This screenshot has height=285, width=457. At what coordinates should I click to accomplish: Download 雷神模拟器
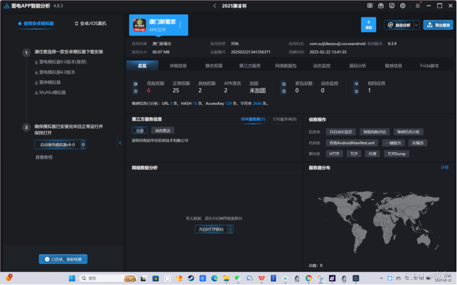coord(47,82)
